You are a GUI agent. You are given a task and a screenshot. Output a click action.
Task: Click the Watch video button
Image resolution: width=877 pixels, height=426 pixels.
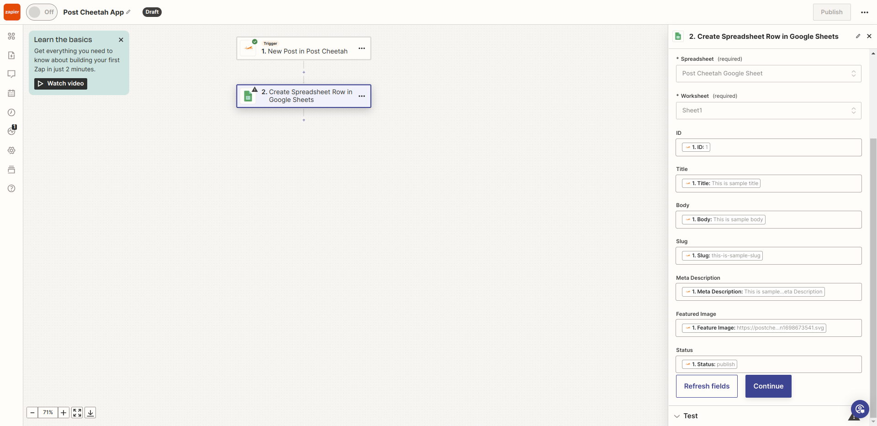[61, 84]
